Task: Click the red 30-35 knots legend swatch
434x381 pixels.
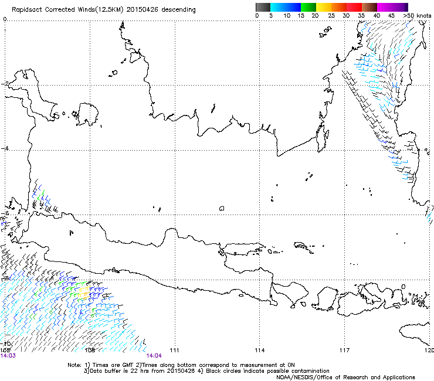Action: (x=354, y=7)
